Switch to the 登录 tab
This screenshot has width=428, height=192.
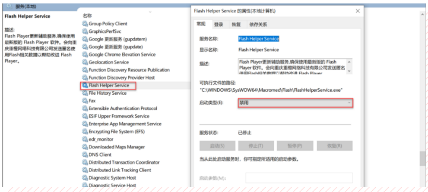pos(219,25)
